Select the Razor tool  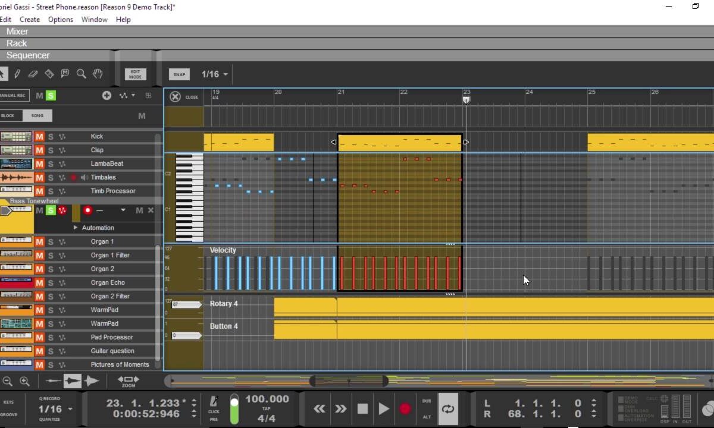point(49,74)
